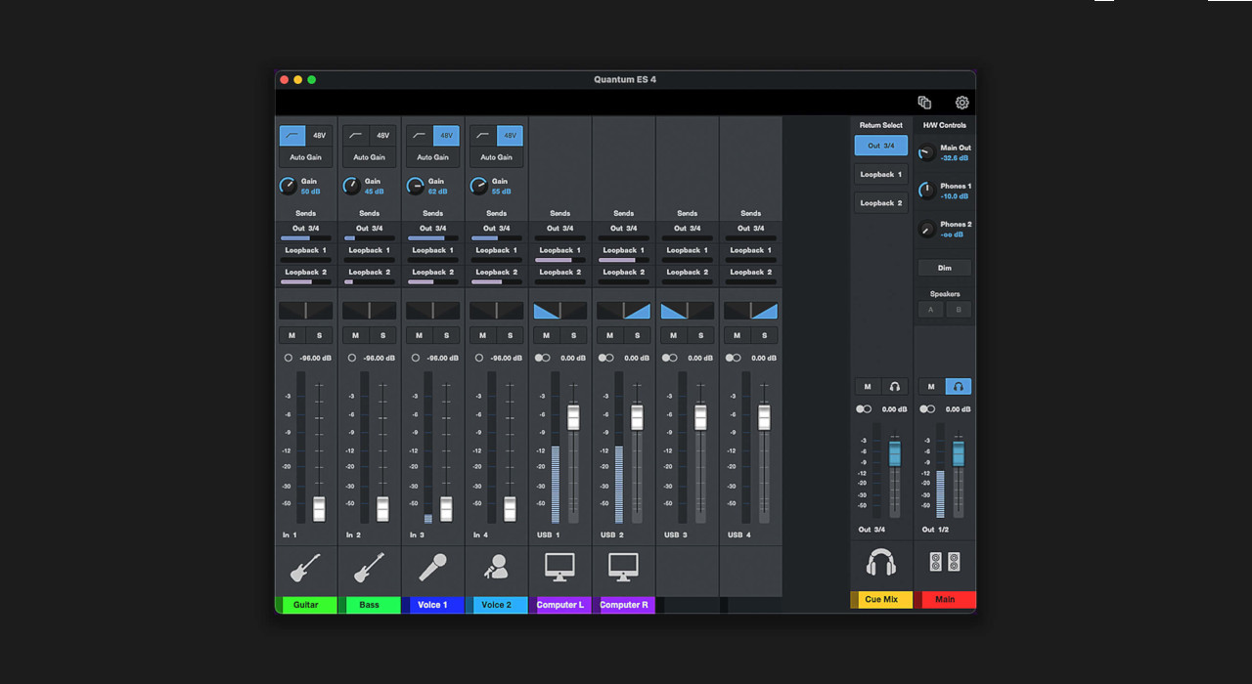Solo the Voice 2 channel
The width and height of the screenshot is (1252, 684).
pyautogui.click(x=510, y=335)
